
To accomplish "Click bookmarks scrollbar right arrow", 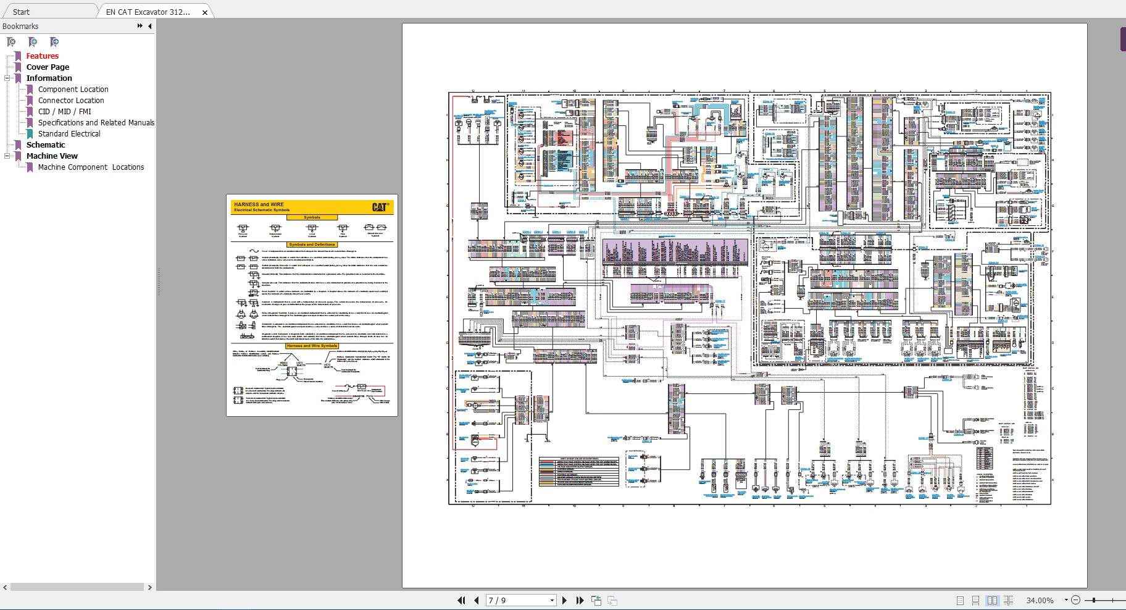I will coord(149,587).
